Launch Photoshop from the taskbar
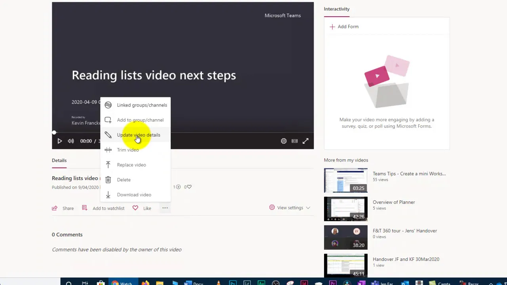This screenshot has height=285, width=507. coord(233,283)
